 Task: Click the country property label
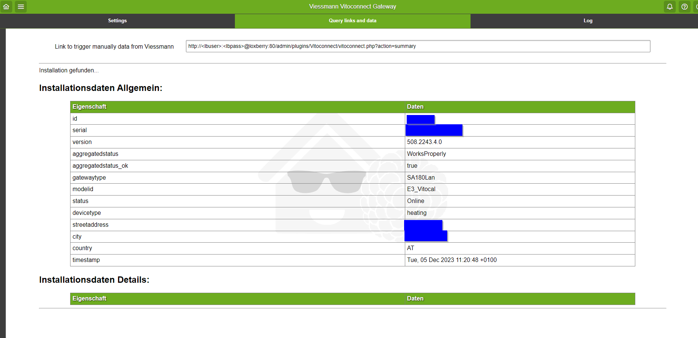82,248
